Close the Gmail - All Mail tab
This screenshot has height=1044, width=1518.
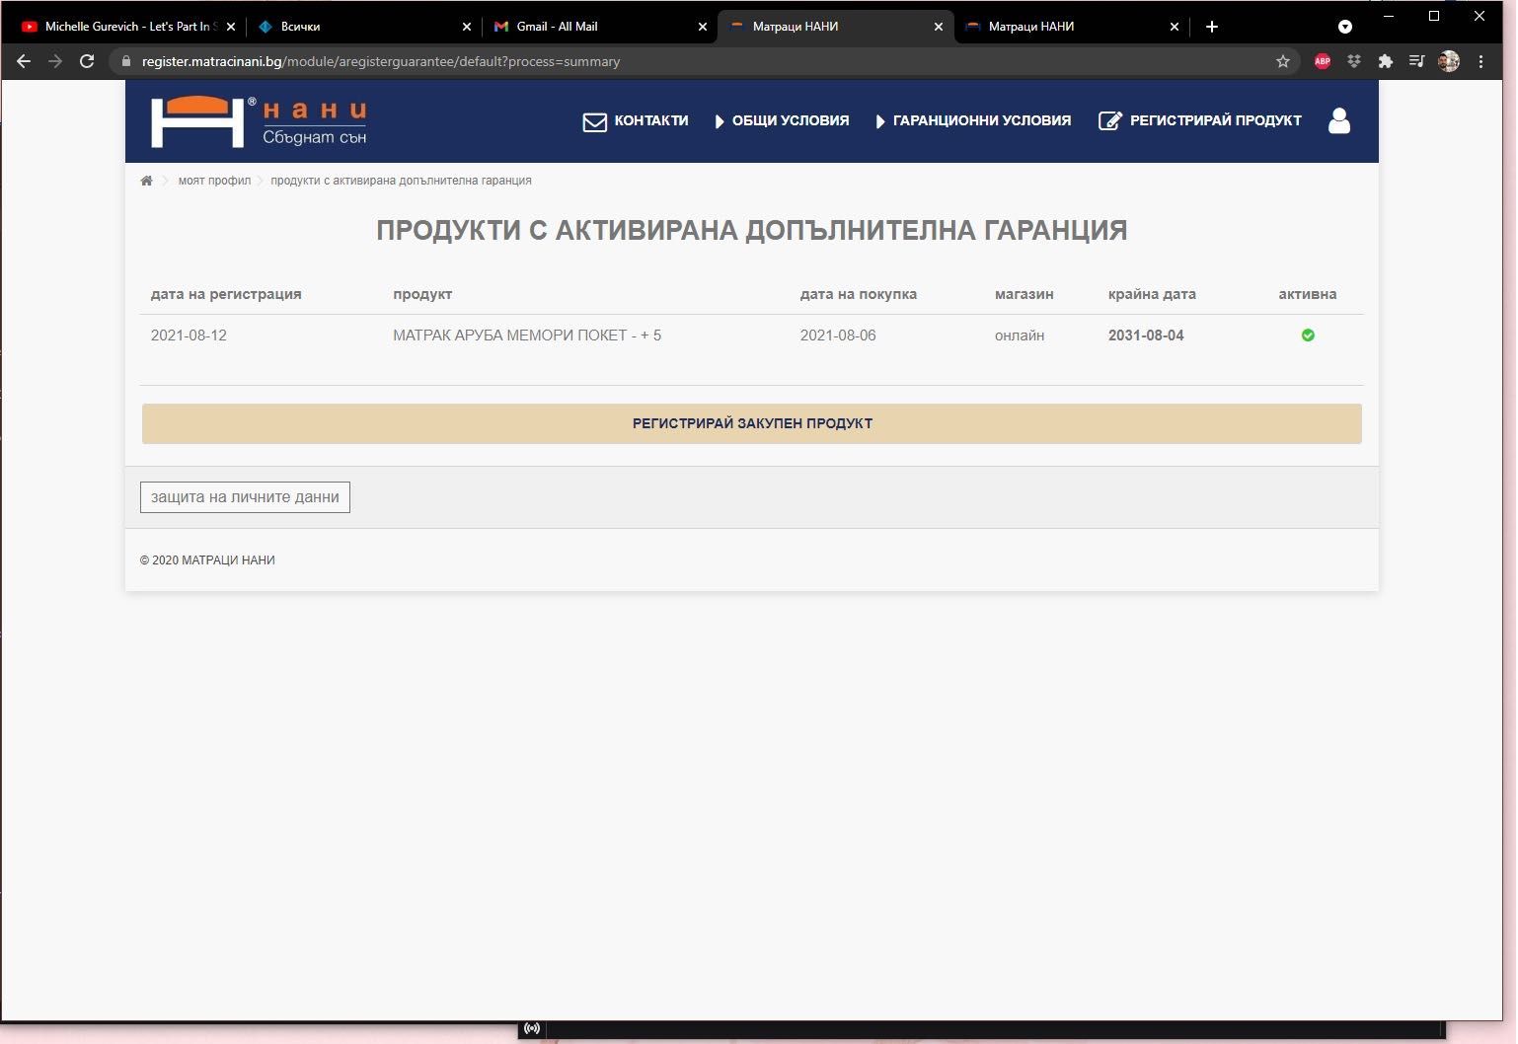pyautogui.click(x=703, y=27)
